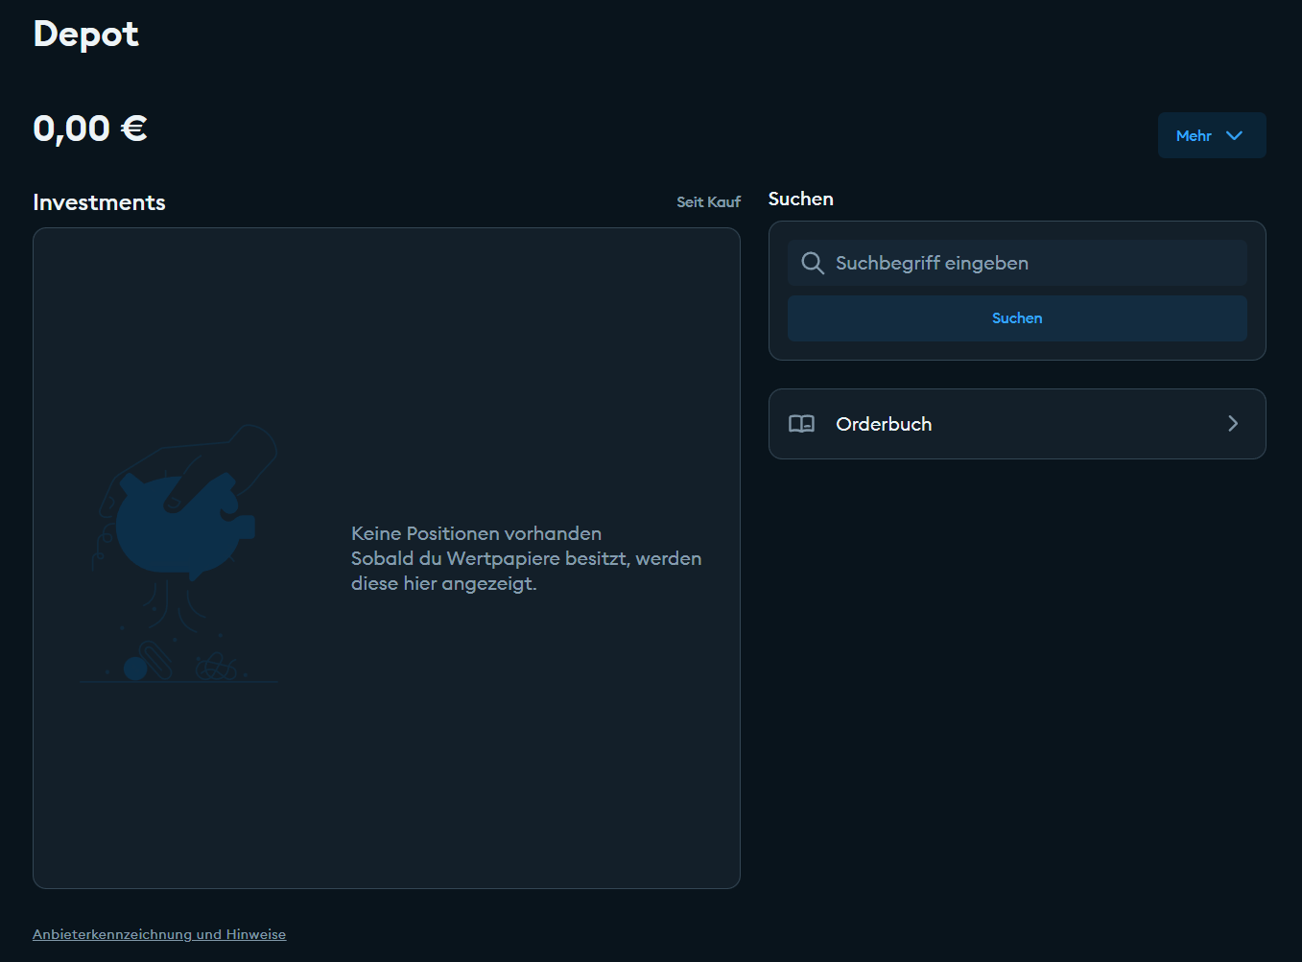This screenshot has width=1302, height=962.
Task: Click the Suchen heading above the search panel
Action: 800,199
